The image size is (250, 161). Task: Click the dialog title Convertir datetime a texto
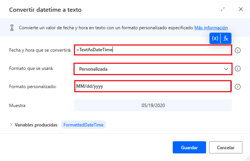click(x=45, y=10)
